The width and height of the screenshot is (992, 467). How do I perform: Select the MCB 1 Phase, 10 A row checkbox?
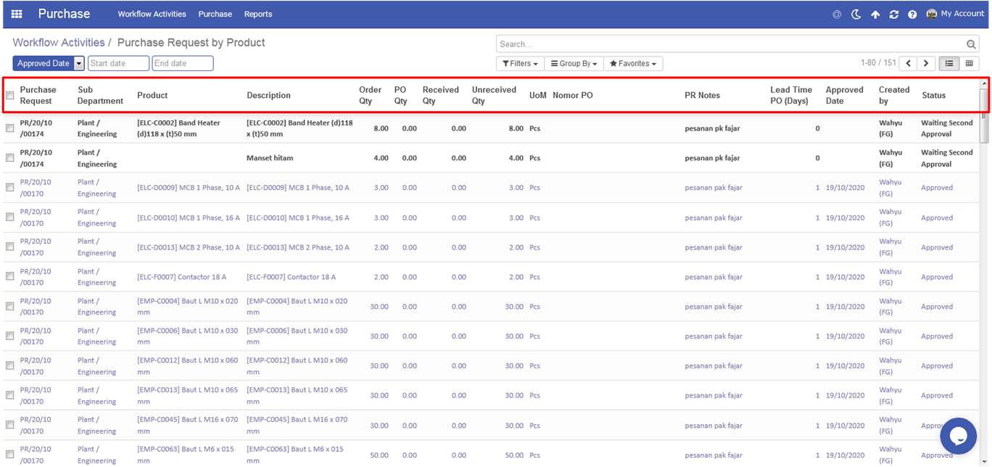(x=10, y=188)
